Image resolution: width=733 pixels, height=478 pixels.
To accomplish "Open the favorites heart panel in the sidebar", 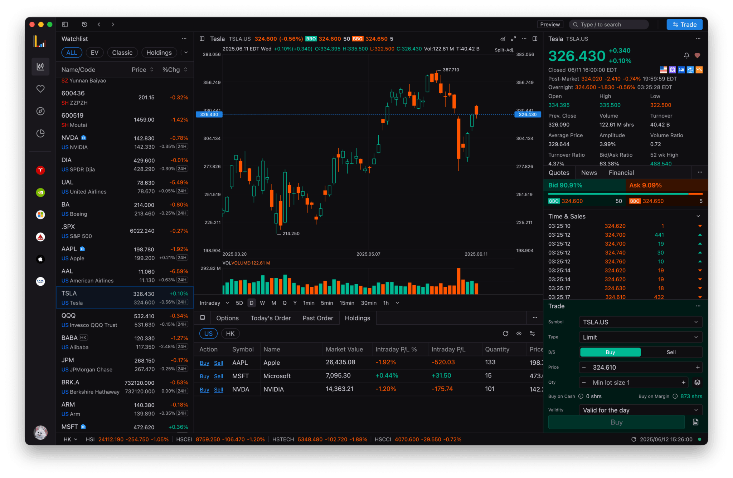I will 40,89.
